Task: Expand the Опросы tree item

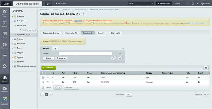Action: point(12,39)
